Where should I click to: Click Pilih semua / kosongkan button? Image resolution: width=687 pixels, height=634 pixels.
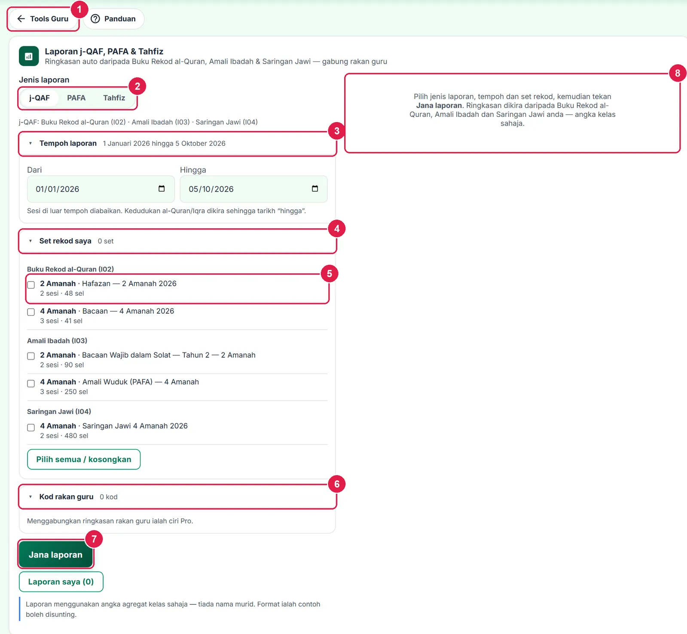point(84,459)
